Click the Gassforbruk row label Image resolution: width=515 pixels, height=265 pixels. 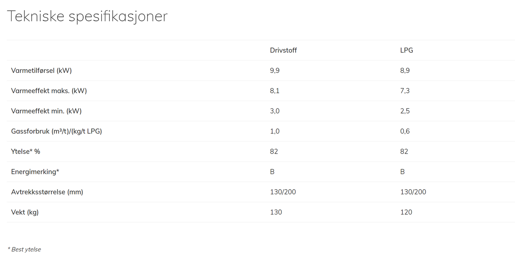click(56, 131)
